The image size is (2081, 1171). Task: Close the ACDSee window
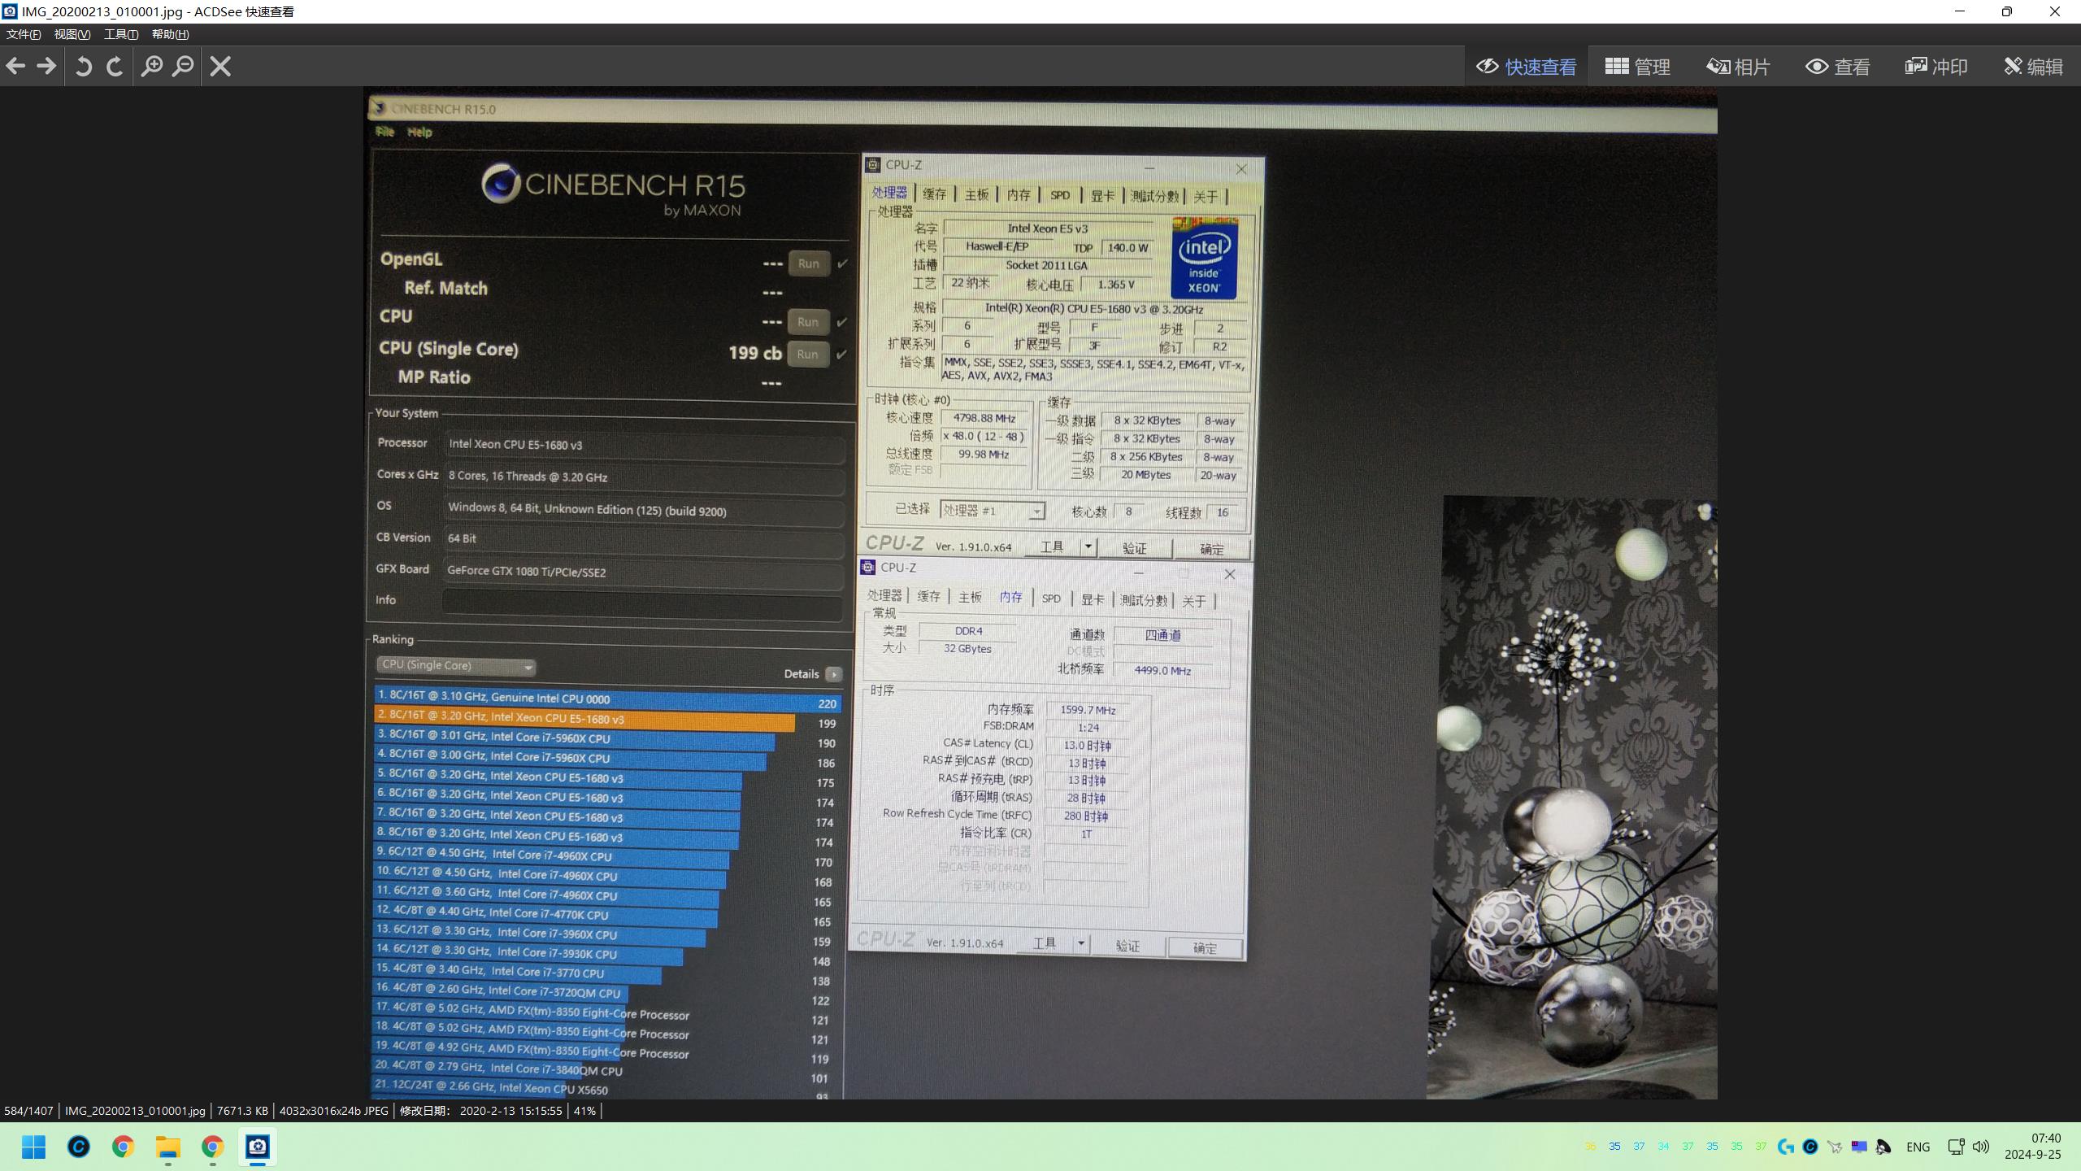2054,11
